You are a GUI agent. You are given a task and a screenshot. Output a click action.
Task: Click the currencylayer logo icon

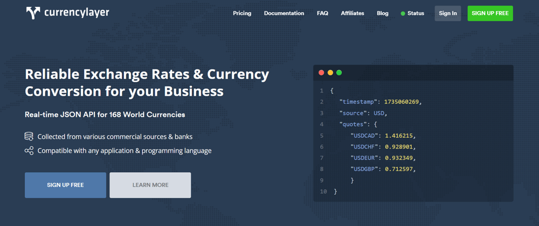pyautogui.click(x=33, y=13)
